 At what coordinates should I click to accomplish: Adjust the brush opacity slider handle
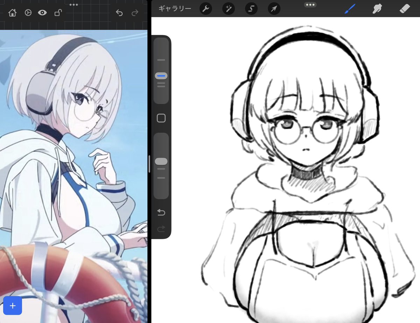[161, 161]
